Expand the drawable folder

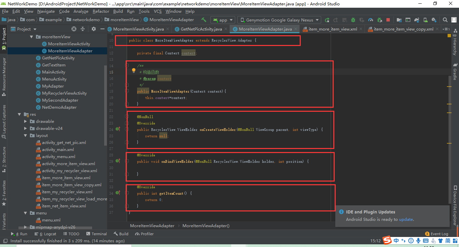pyautogui.click(x=25, y=121)
